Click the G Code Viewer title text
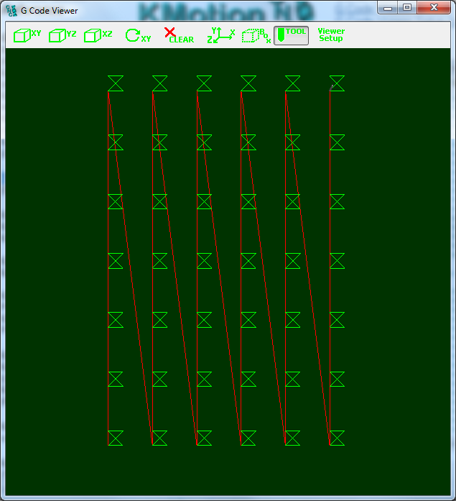This screenshot has height=501, width=456. [50, 11]
